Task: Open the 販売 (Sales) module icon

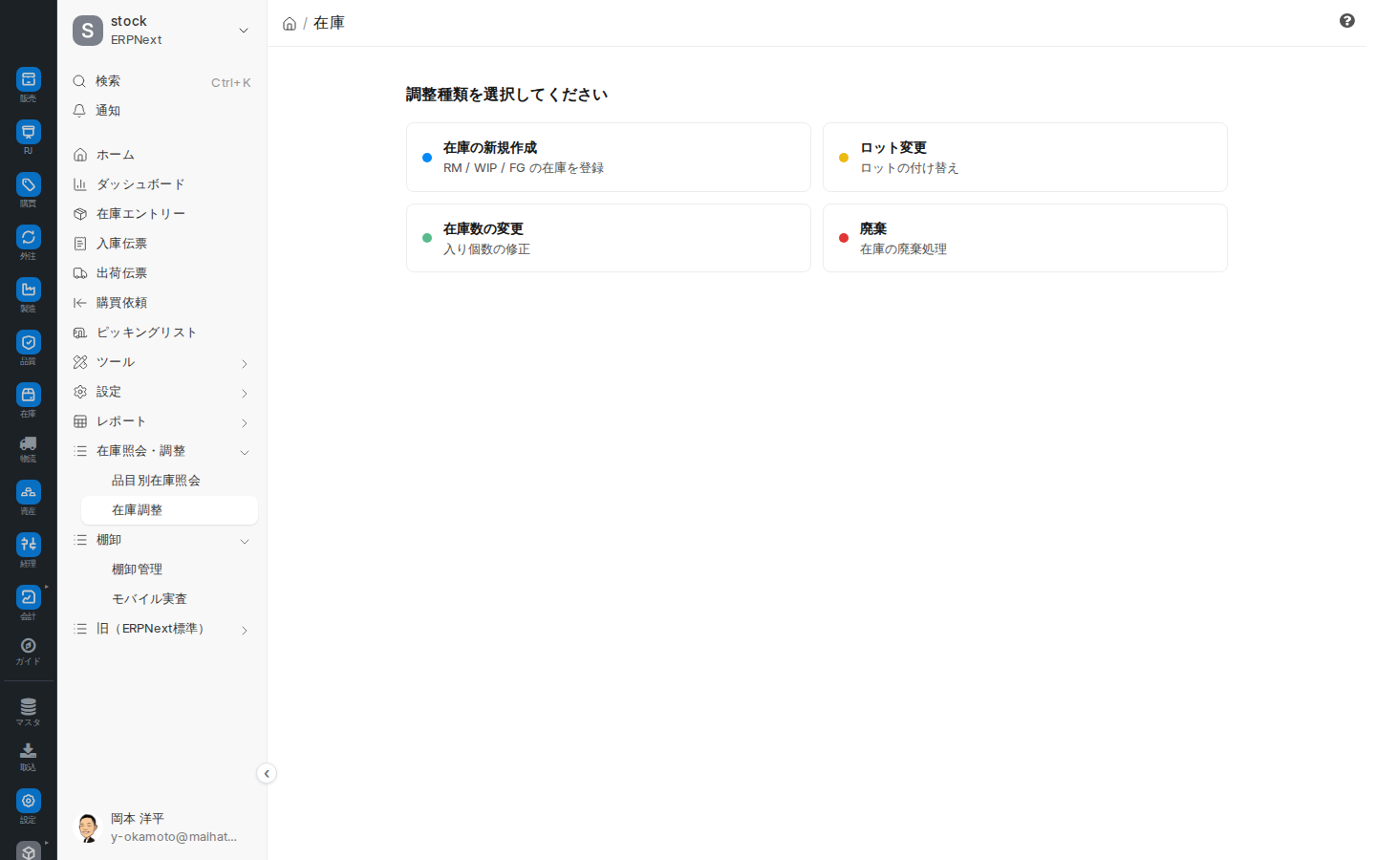Action: [29, 79]
